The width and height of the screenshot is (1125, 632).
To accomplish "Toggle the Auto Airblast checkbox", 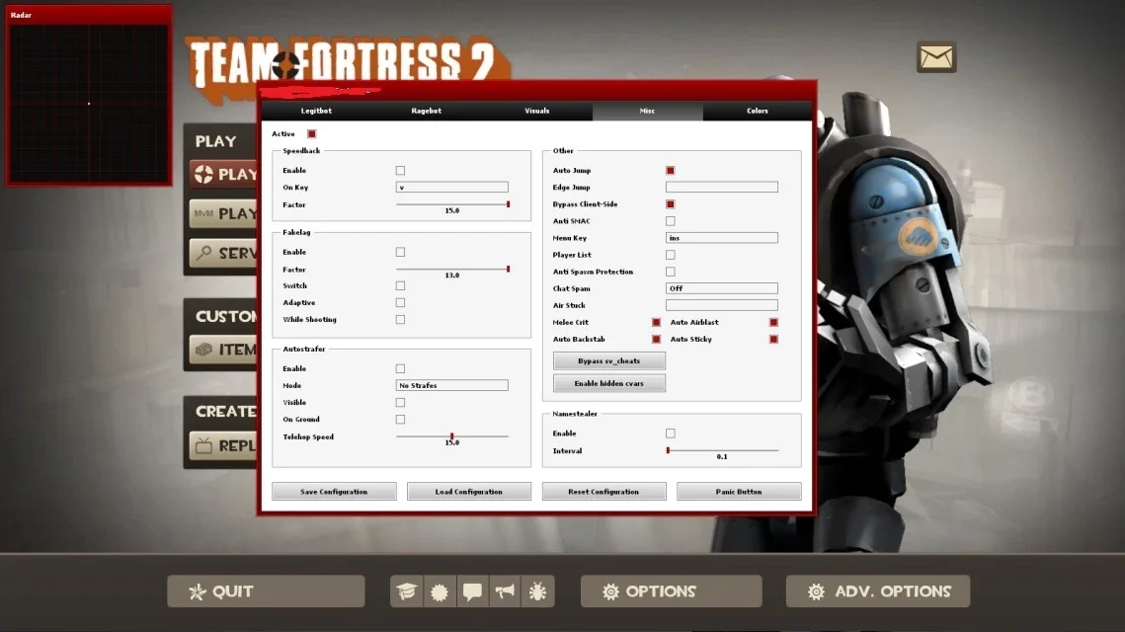I will click(x=773, y=322).
